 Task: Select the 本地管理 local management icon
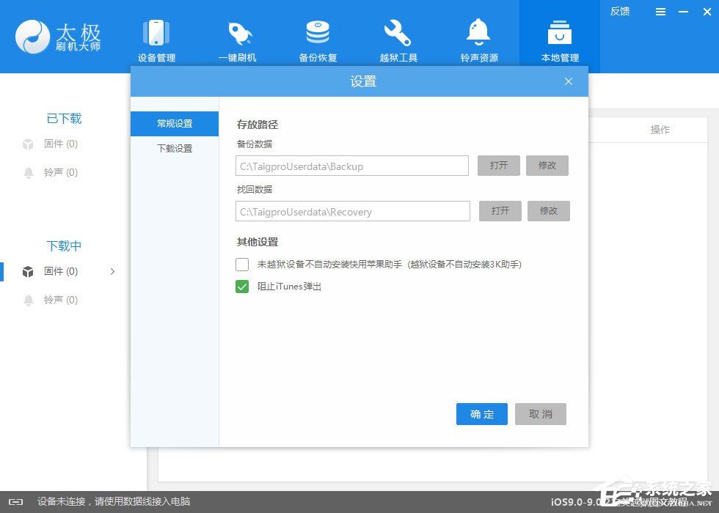click(x=560, y=34)
